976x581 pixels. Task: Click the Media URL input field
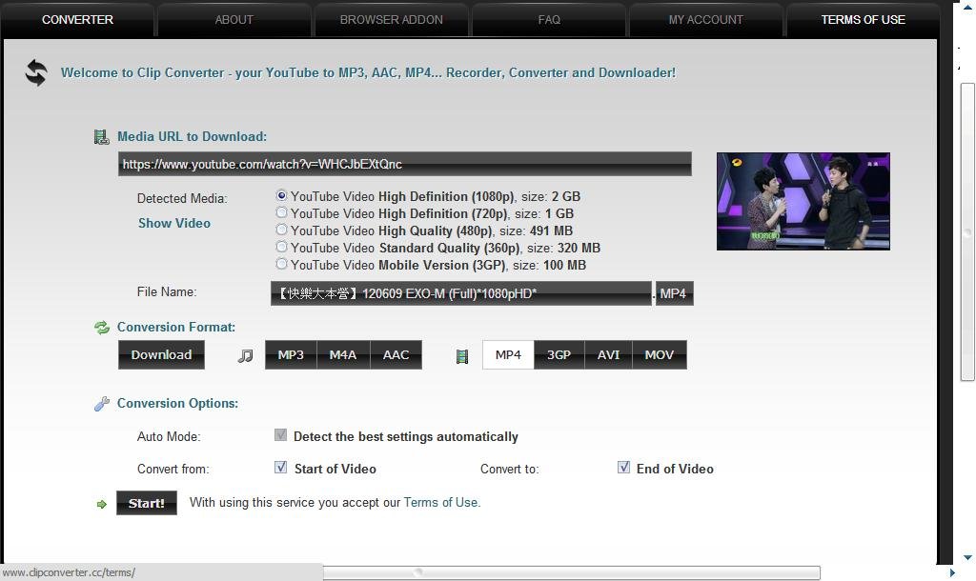404,164
